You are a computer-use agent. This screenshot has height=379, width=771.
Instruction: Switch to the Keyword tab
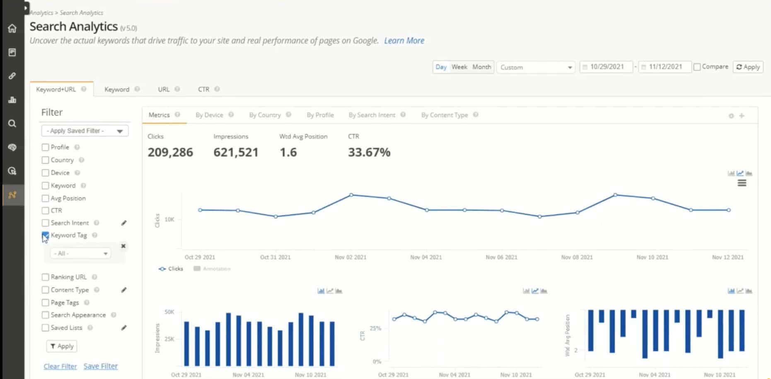tap(117, 89)
